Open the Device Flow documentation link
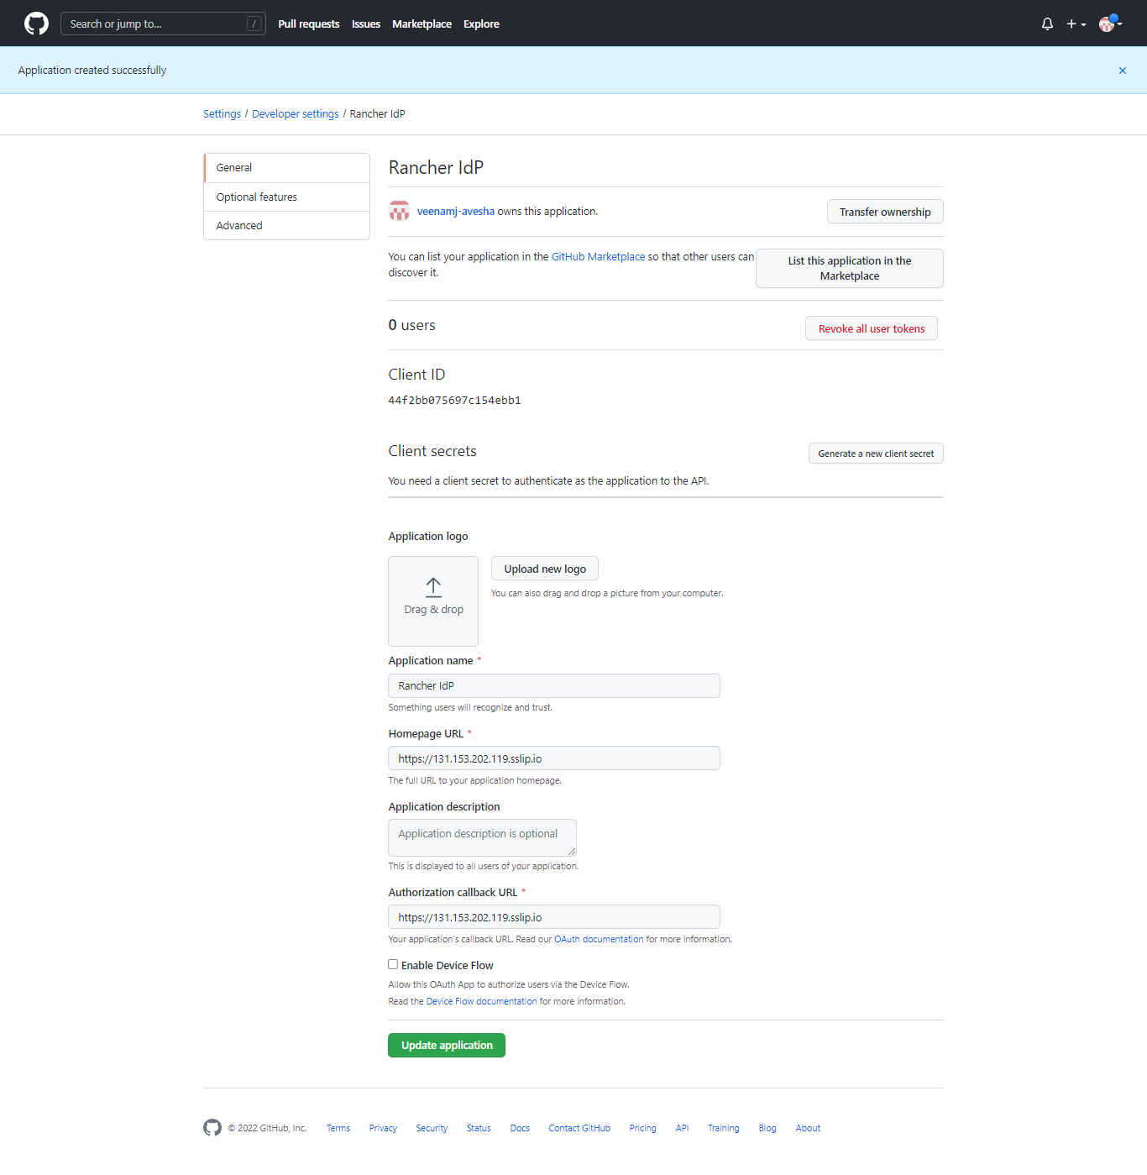This screenshot has height=1175, width=1147. point(481,1001)
